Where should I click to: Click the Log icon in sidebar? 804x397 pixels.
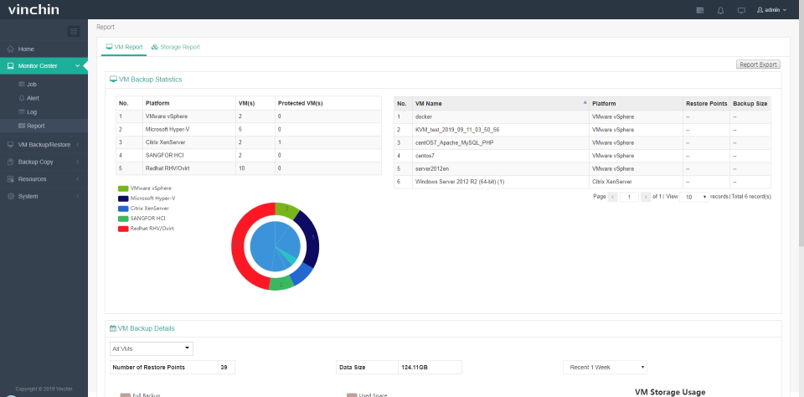point(22,112)
